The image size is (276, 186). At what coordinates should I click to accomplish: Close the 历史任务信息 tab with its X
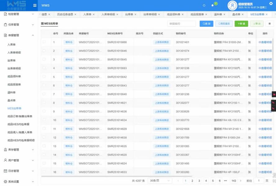click(x=75, y=15)
